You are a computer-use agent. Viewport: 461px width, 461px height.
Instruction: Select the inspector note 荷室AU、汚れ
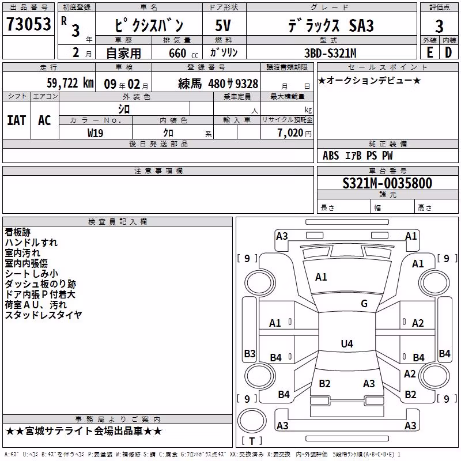click(36, 305)
